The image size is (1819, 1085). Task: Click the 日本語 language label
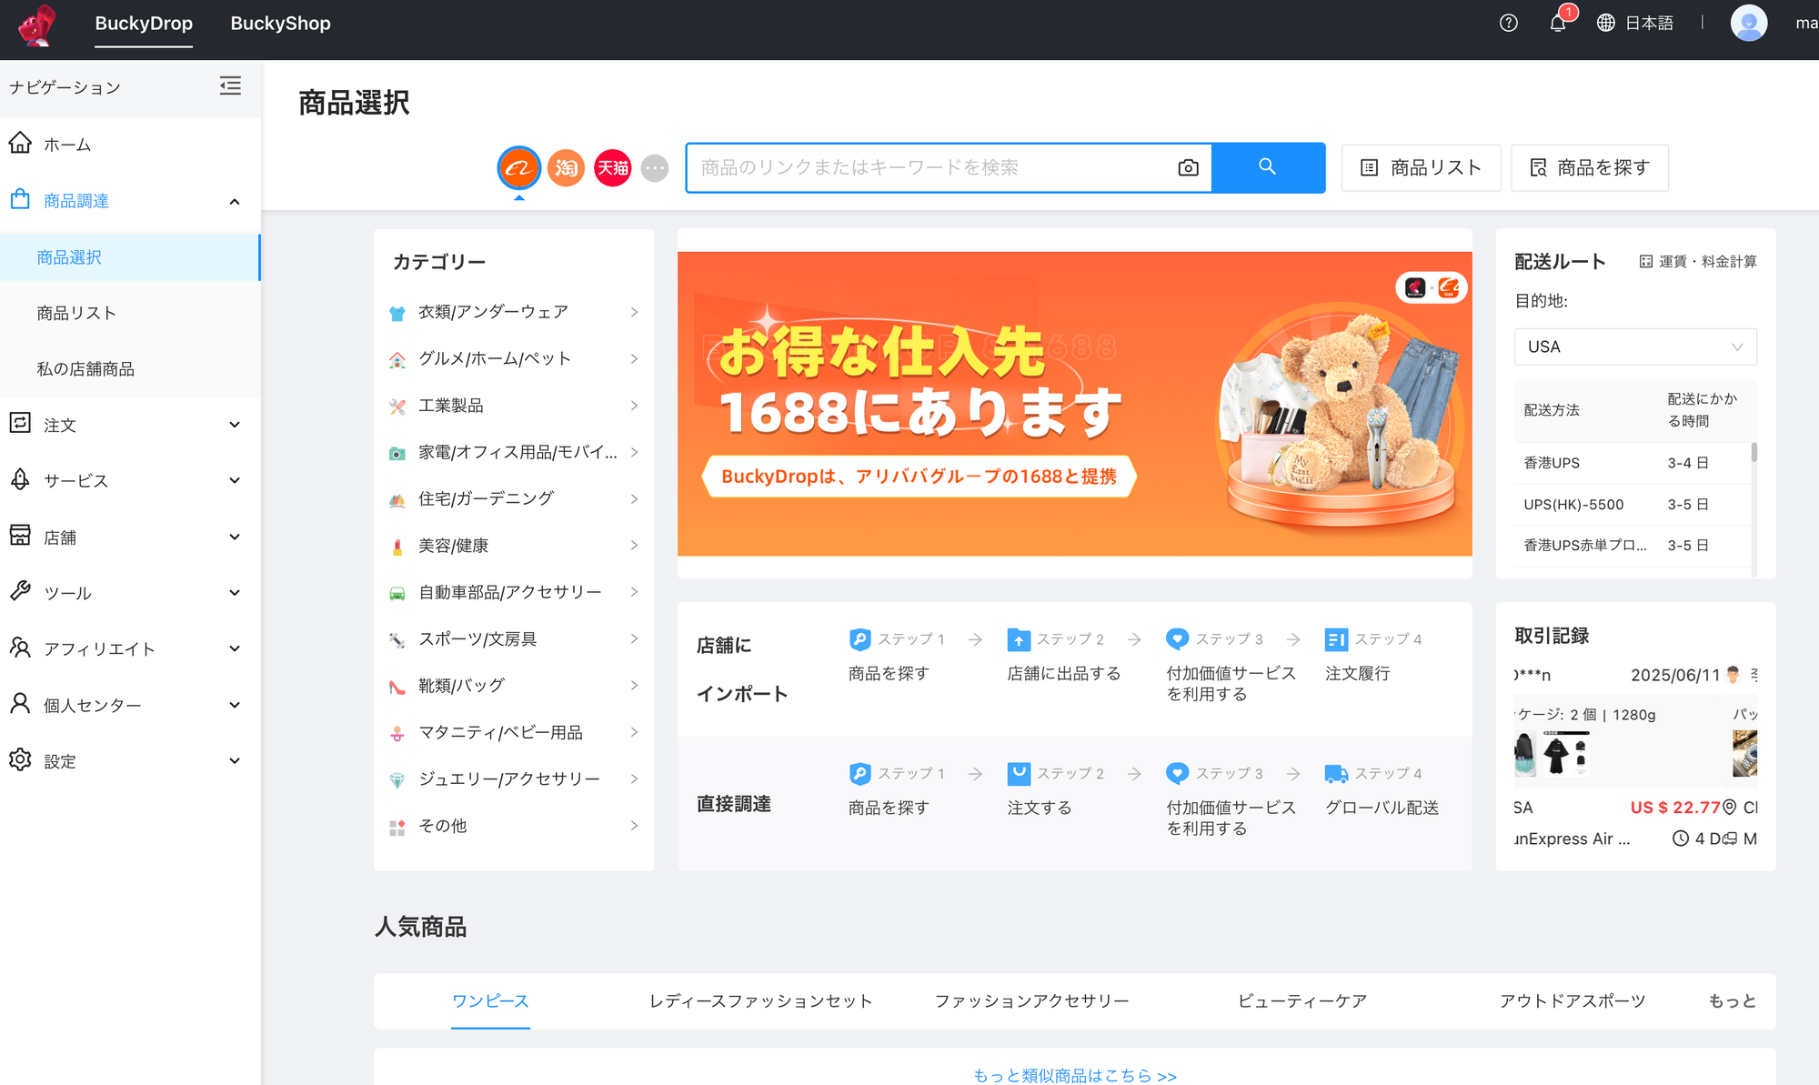click(1649, 24)
